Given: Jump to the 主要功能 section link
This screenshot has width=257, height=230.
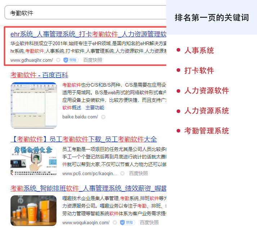Looking at the screenshot, I should [x=95, y=108].
